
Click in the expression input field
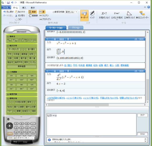pyautogui.click(x=91, y=124)
